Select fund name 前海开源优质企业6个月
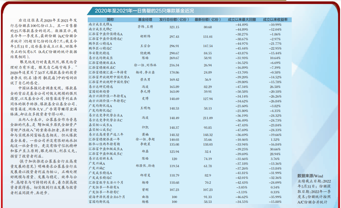The width and height of the screenshot is (341, 208). [107, 197]
